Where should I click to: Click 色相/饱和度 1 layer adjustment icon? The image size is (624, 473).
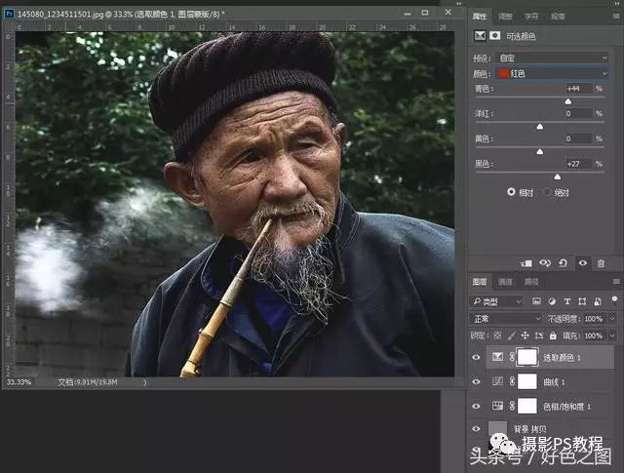pos(497,406)
